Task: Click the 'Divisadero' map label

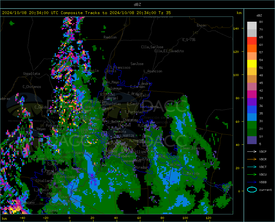Action: click(149, 107)
